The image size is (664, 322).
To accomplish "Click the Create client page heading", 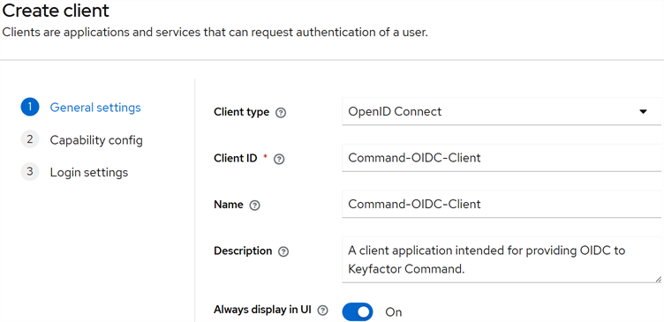I will [x=56, y=11].
